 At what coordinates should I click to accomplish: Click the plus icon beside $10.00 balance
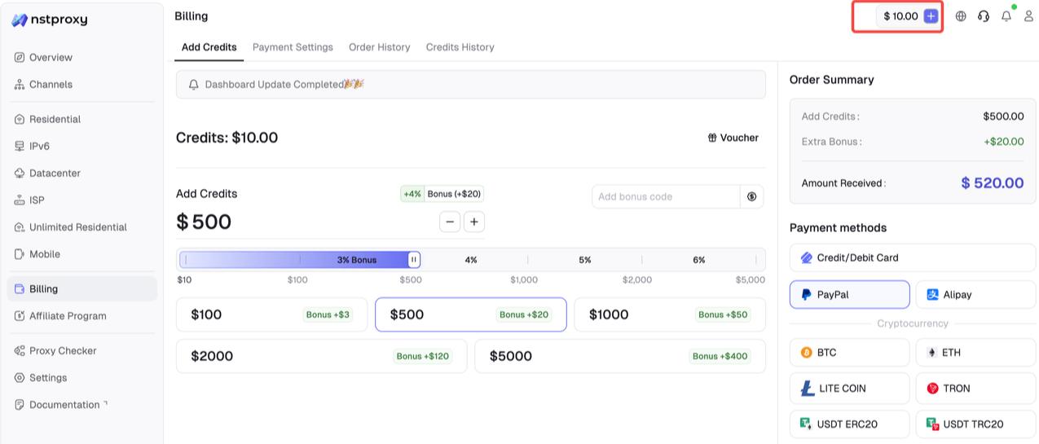tap(931, 16)
